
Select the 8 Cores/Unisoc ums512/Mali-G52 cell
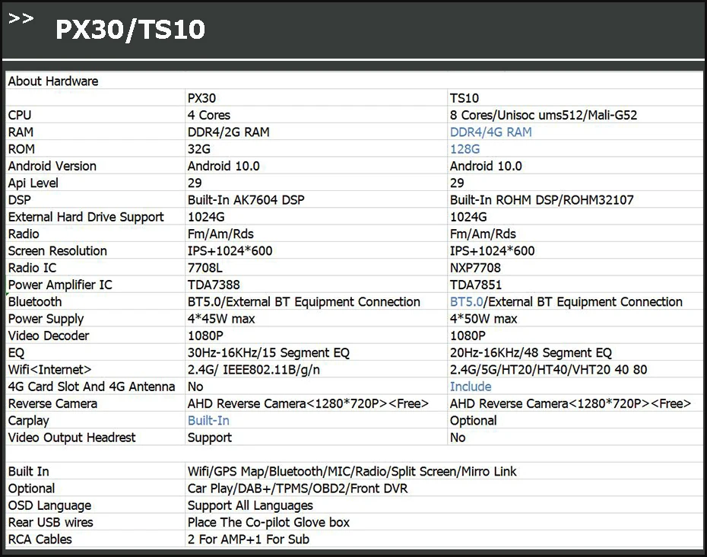tap(543, 116)
